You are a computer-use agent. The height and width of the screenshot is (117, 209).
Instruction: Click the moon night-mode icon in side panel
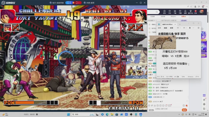point(204,100)
